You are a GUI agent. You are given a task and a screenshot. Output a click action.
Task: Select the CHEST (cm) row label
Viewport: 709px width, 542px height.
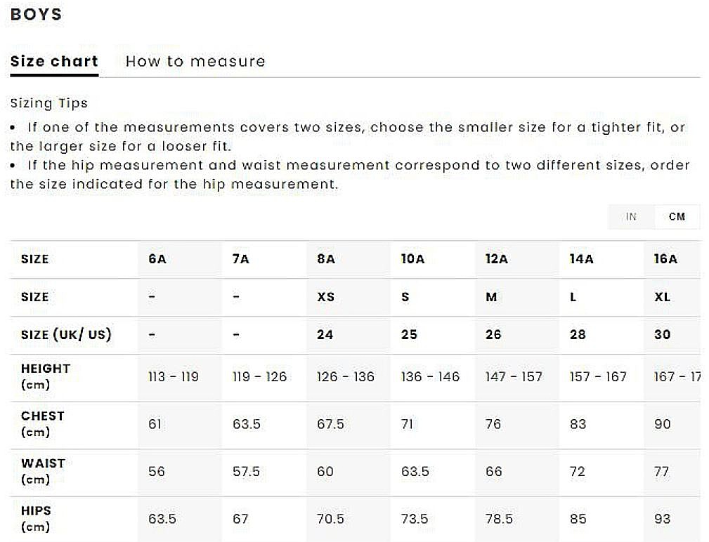click(x=42, y=424)
